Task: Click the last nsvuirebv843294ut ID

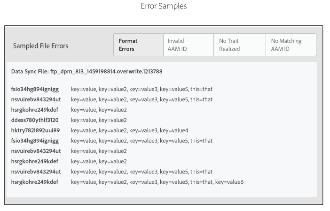Action: (x=36, y=172)
